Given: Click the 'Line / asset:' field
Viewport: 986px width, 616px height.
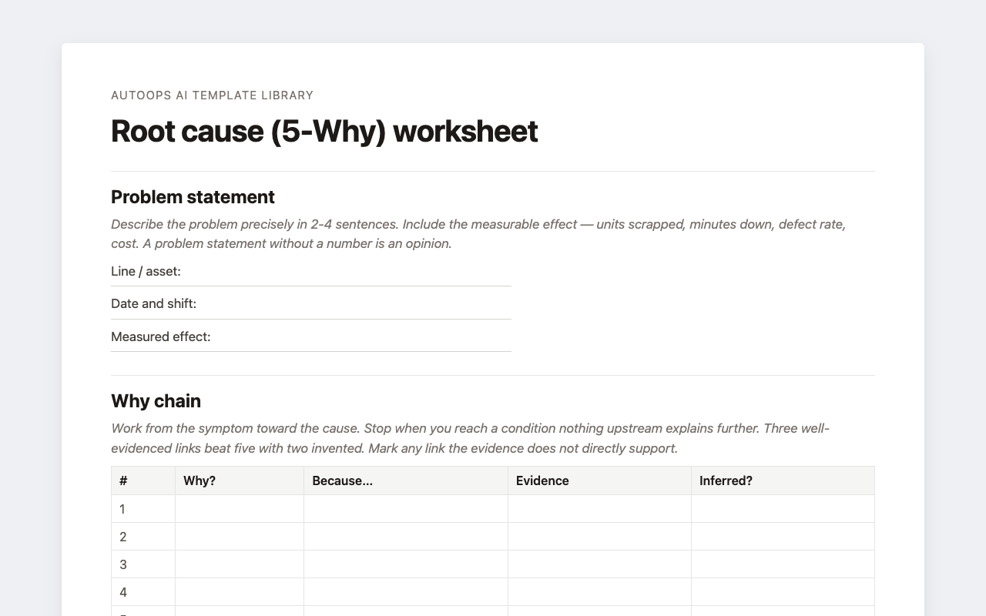Looking at the screenshot, I should (x=311, y=271).
